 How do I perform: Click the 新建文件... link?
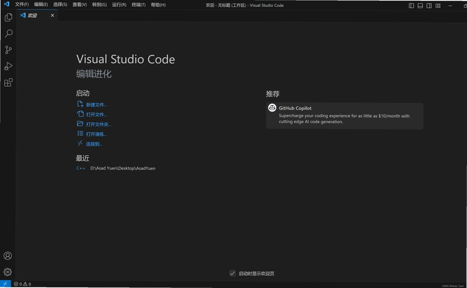pos(96,105)
